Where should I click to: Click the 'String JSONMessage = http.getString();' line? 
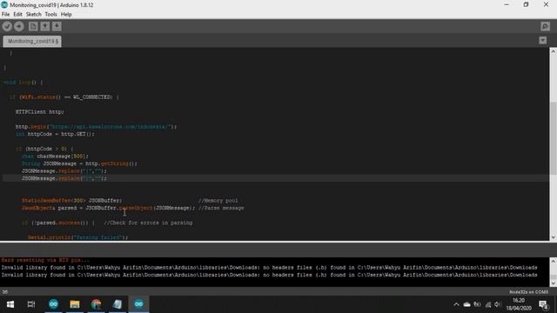tap(79, 163)
